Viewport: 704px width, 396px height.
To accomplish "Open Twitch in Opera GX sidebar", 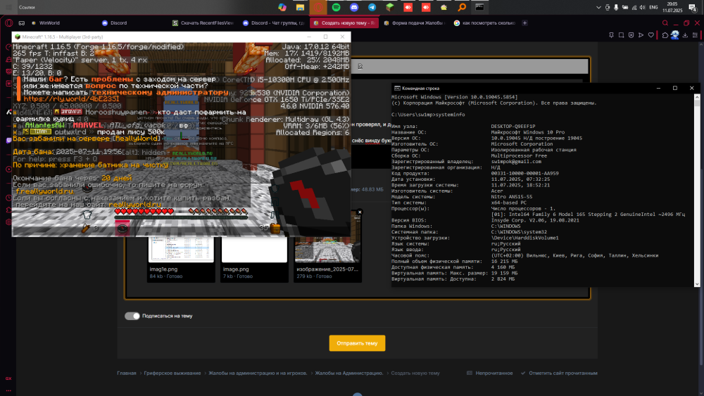I will click(x=8, y=140).
